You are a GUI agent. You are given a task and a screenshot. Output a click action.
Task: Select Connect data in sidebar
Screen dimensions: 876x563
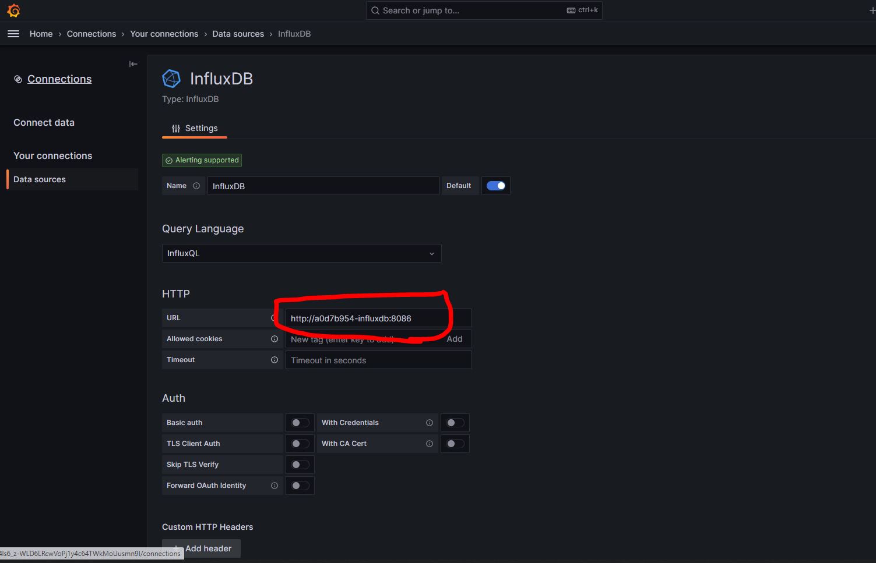pyautogui.click(x=44, y=123)
